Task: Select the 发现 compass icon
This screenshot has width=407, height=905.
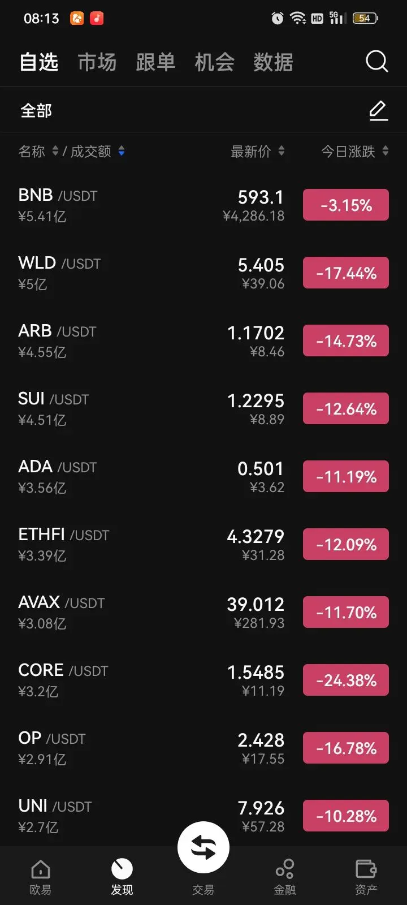Action: pyautogui.click(x=122, y=869)
